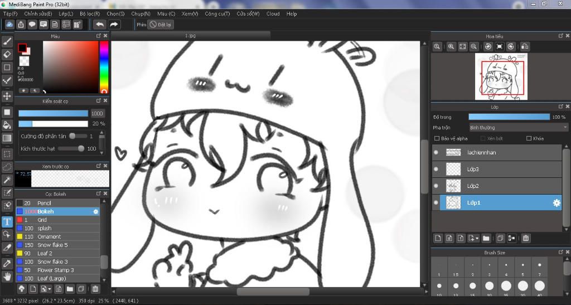This screenshot has height=305, width=571.
Task: Select the Gradient tool
Action: point(7,138)
